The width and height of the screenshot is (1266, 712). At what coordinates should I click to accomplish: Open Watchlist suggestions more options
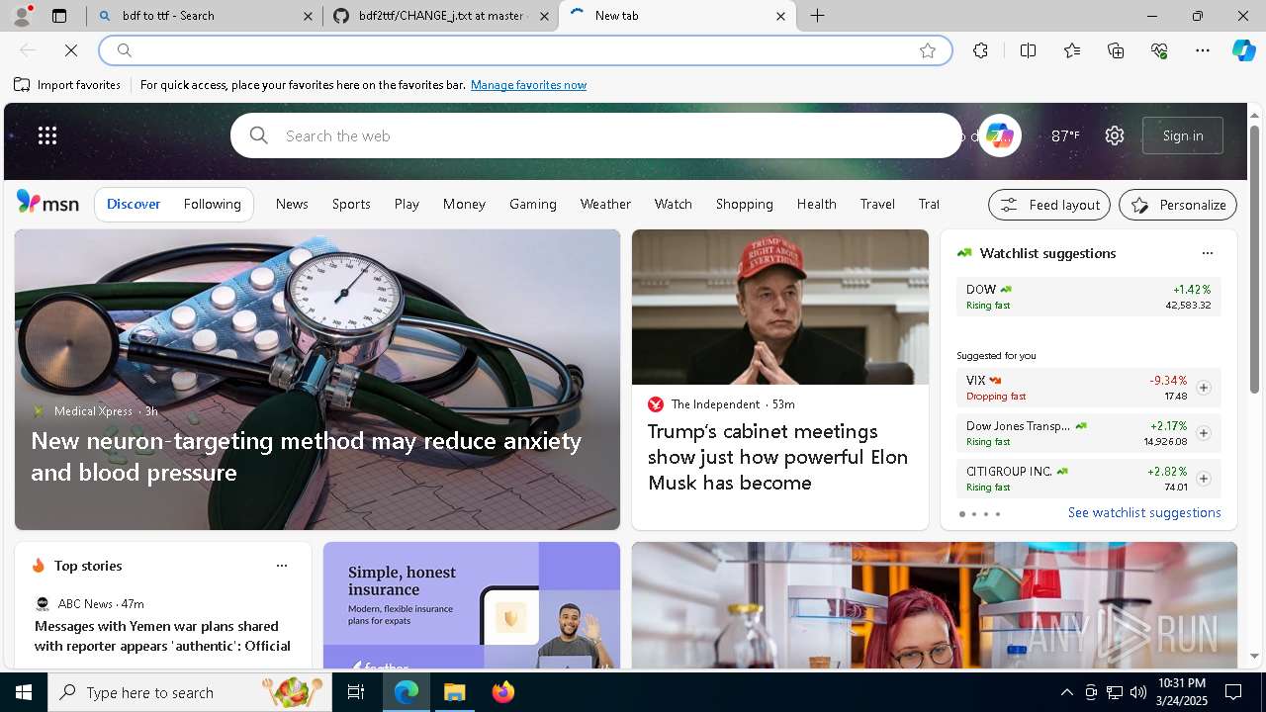[x=1207, y=253]
